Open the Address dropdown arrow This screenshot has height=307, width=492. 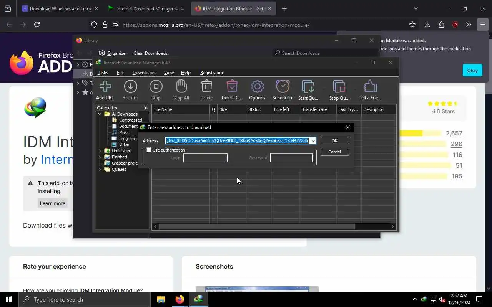point(313,141)
